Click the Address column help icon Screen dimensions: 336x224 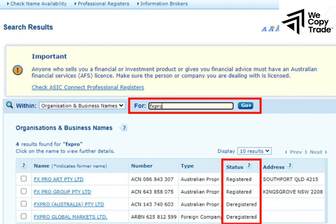click(290, 166)
